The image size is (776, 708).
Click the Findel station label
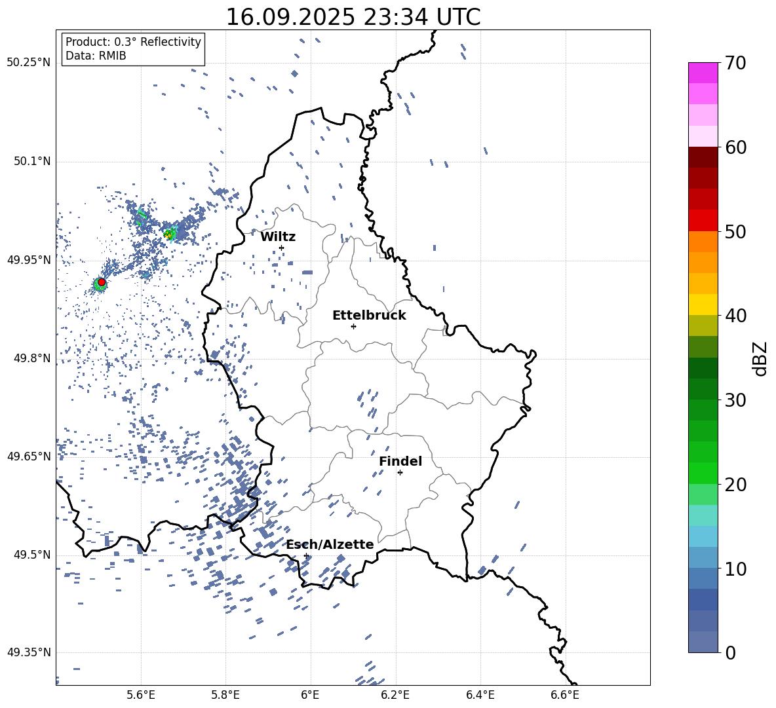(x=400, y=461)
